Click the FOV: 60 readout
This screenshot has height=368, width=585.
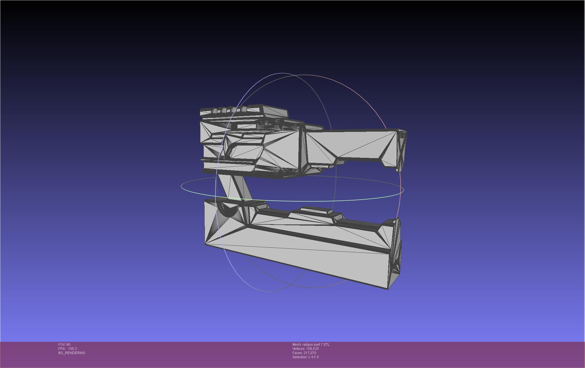point(64,345)
